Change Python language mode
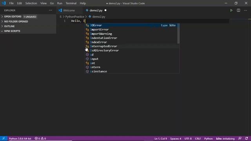This screenshot has height=141, width=251. (x=208, y=139)
